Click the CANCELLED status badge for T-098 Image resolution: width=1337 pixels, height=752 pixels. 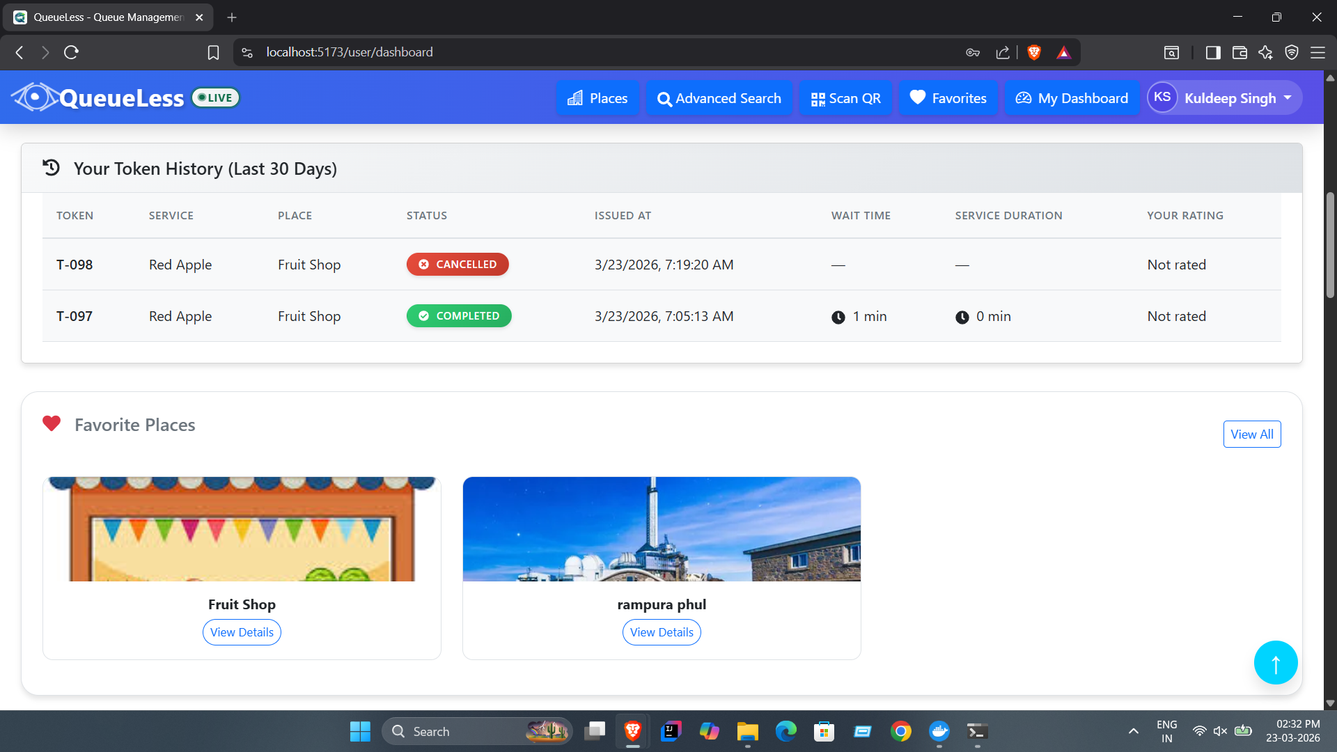[458, 265]
